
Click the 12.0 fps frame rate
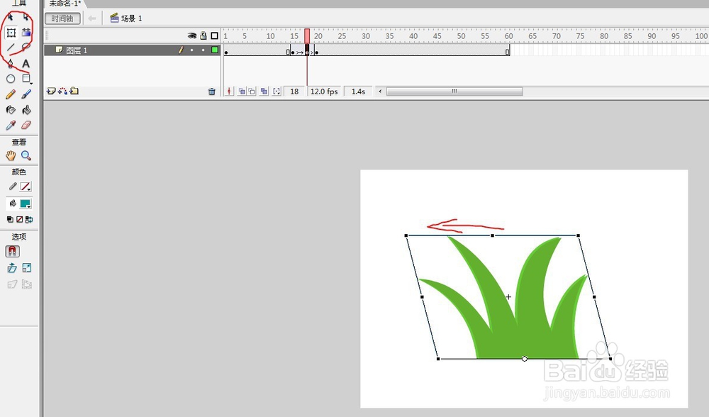pyautogui.click(x=324, y=91)
